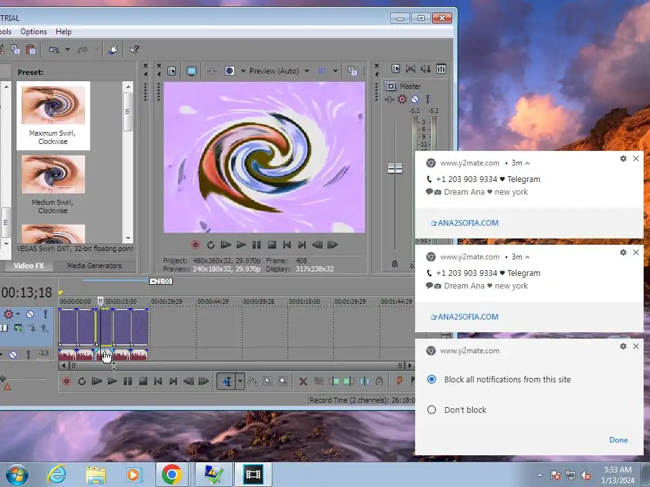Image resolution: width=650 pixels, height=487 pixels.
Task: Mute the video track
Action: (x=30, y=315)
